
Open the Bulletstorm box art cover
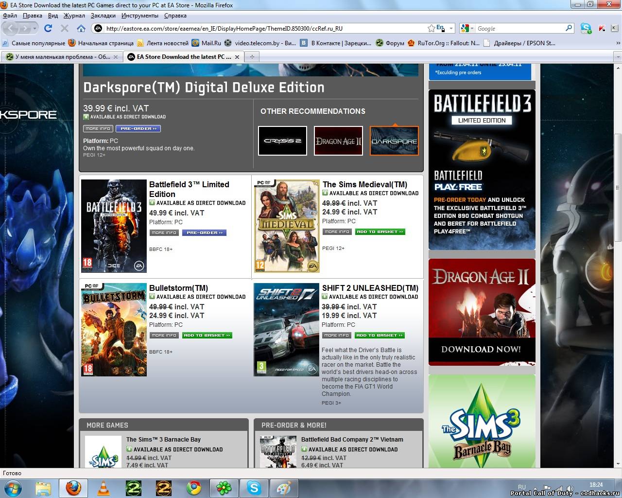[x=114, y=330]
